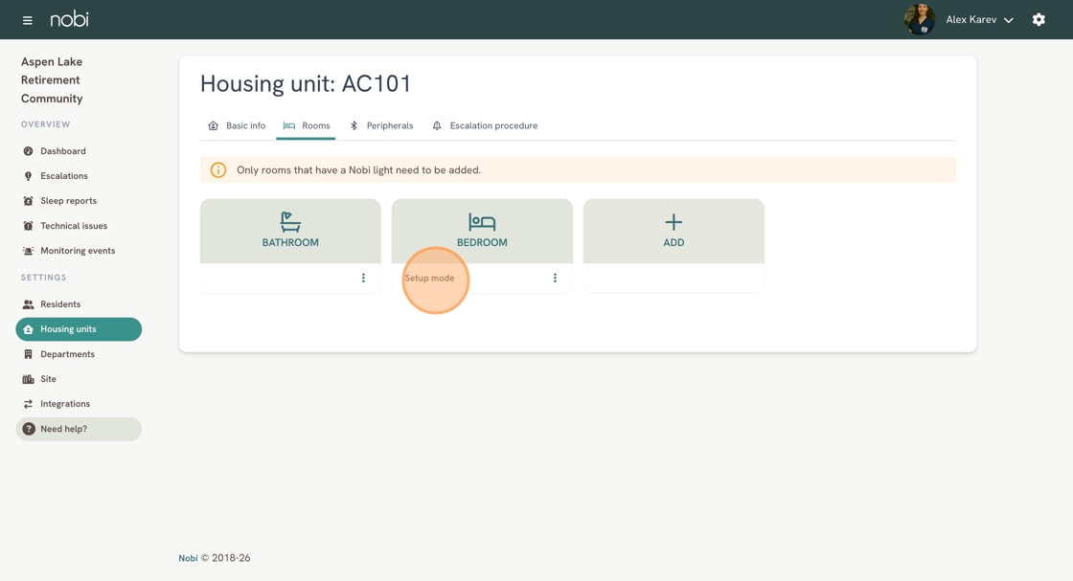Image resolution: width=1073 pixels, height=581 pixels.
Task: Click the bathtub icon on Bathroom card
Action: click(290, 222)
